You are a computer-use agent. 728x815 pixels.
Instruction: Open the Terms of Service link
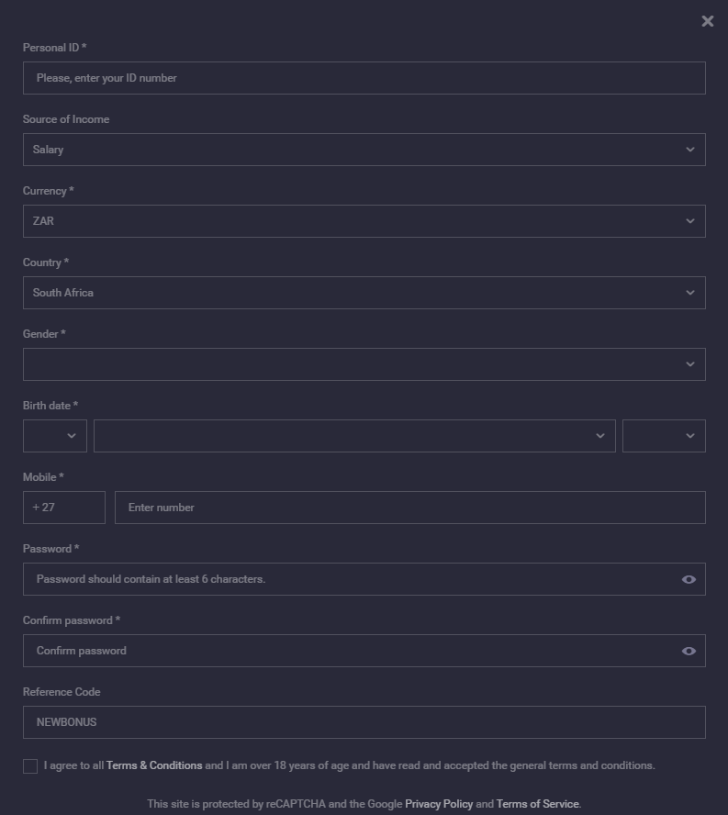(538, 804)
